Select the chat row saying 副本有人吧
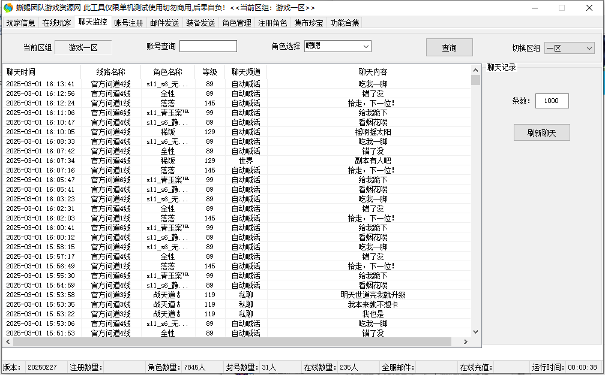Image resolution: width=605 pixels, height=375 pixels. [x=373, y=161]
